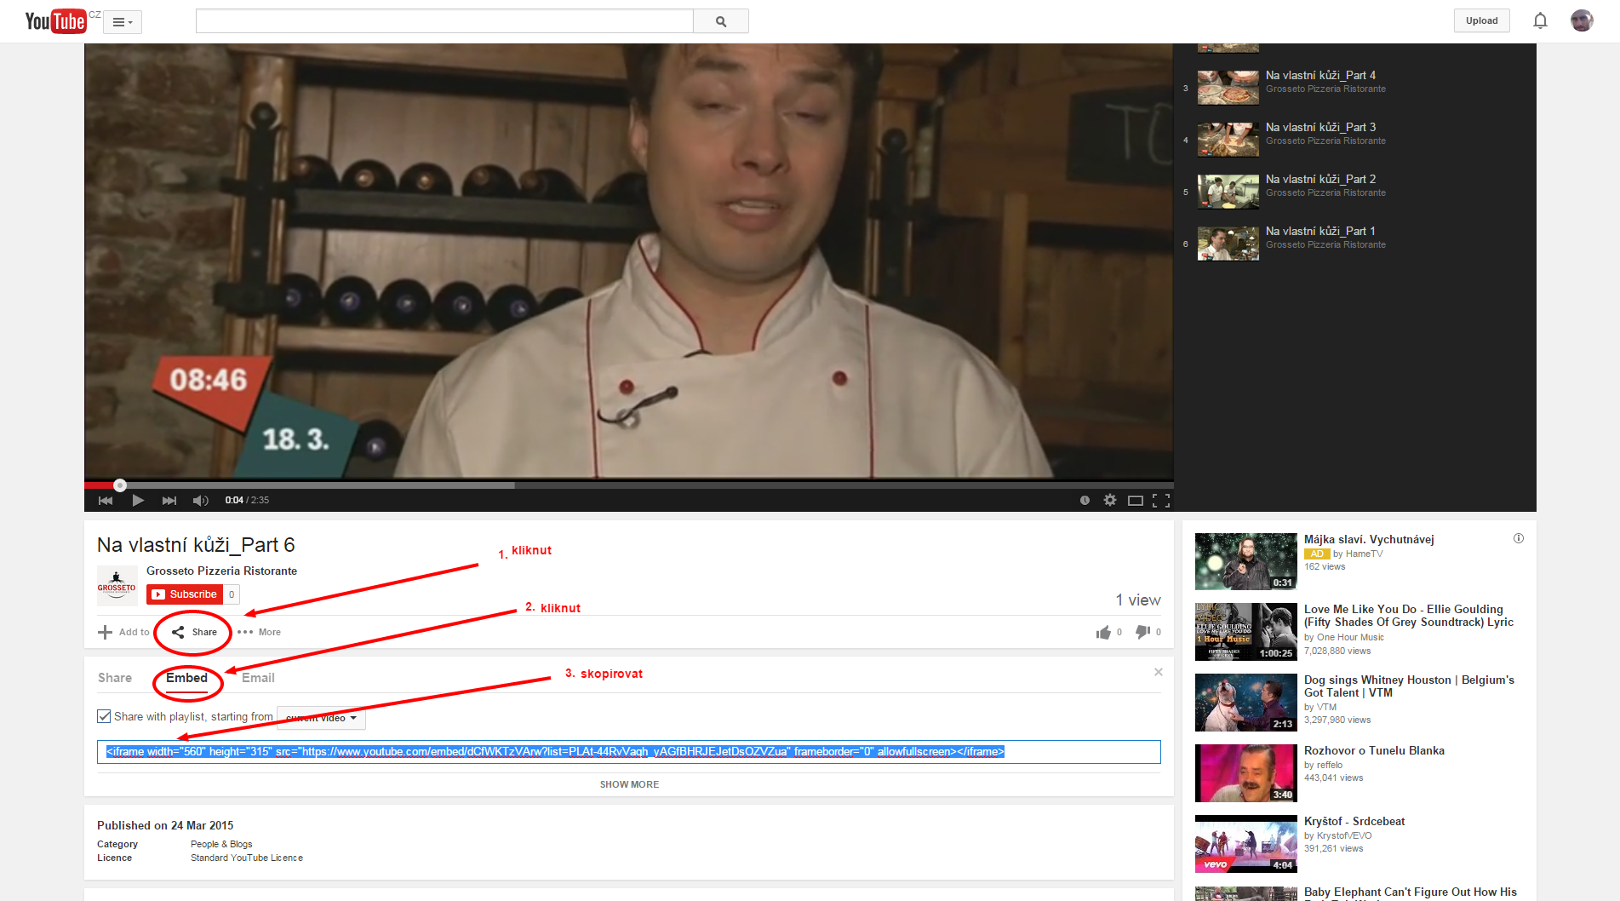
Task: Click Add to playlist plus
Action: (123, 632)
